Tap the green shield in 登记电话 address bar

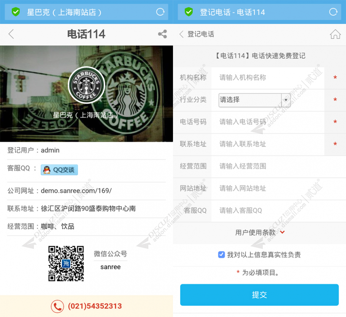tap(189, 12)
